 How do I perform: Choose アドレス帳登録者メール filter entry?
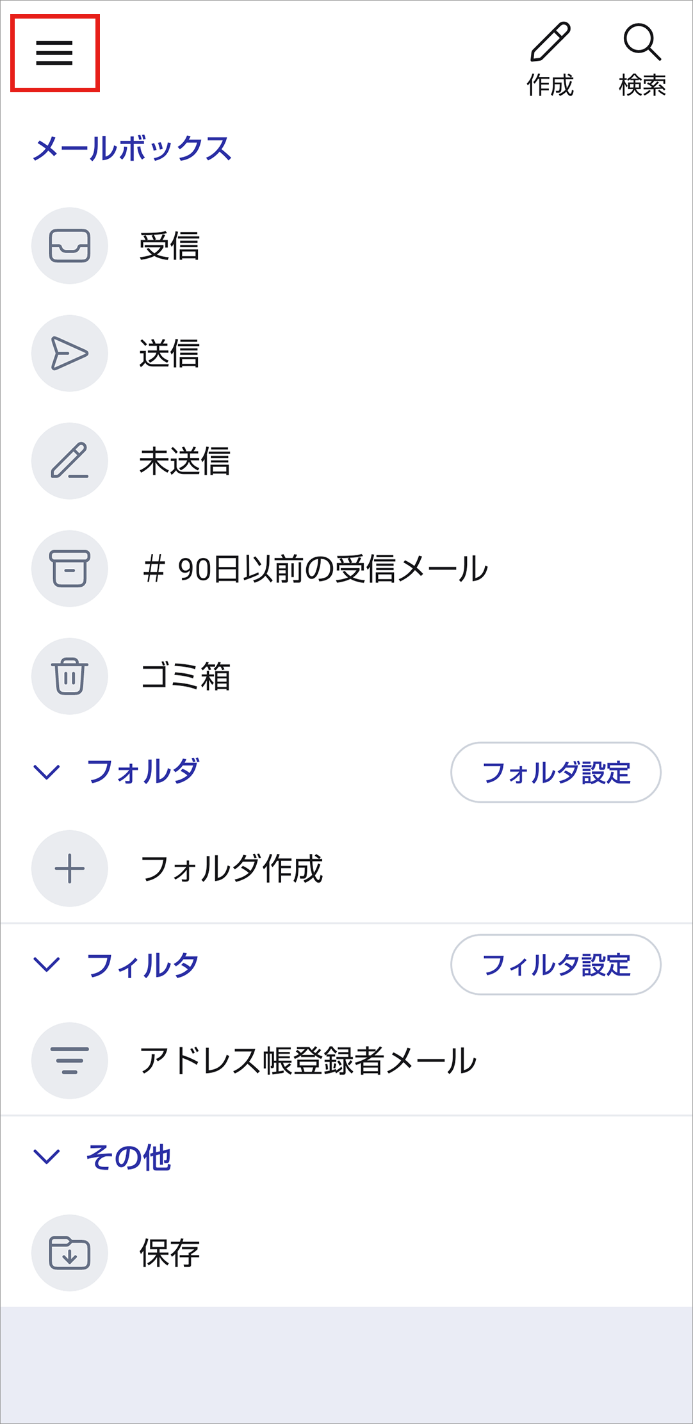coord(307,1061)
